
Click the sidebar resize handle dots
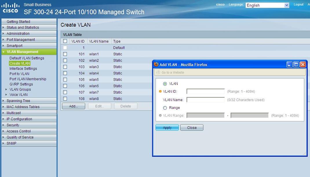coord(57,112)
